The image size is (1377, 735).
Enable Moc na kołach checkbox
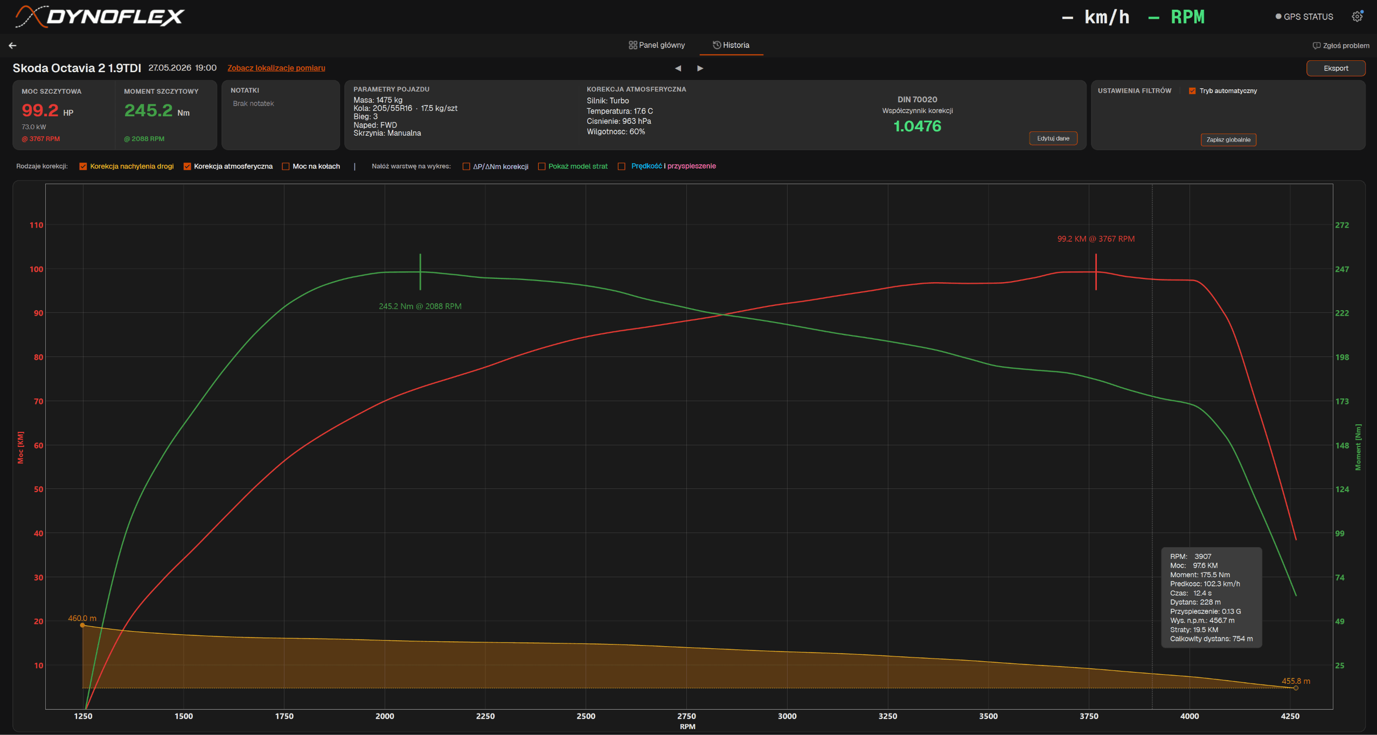pos(286,166)
